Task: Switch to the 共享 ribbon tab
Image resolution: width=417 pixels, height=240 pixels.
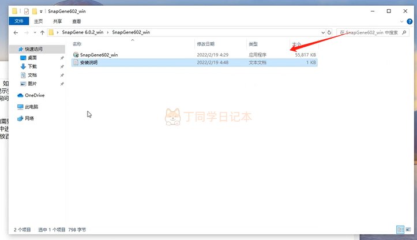Action: pos(57,21)
